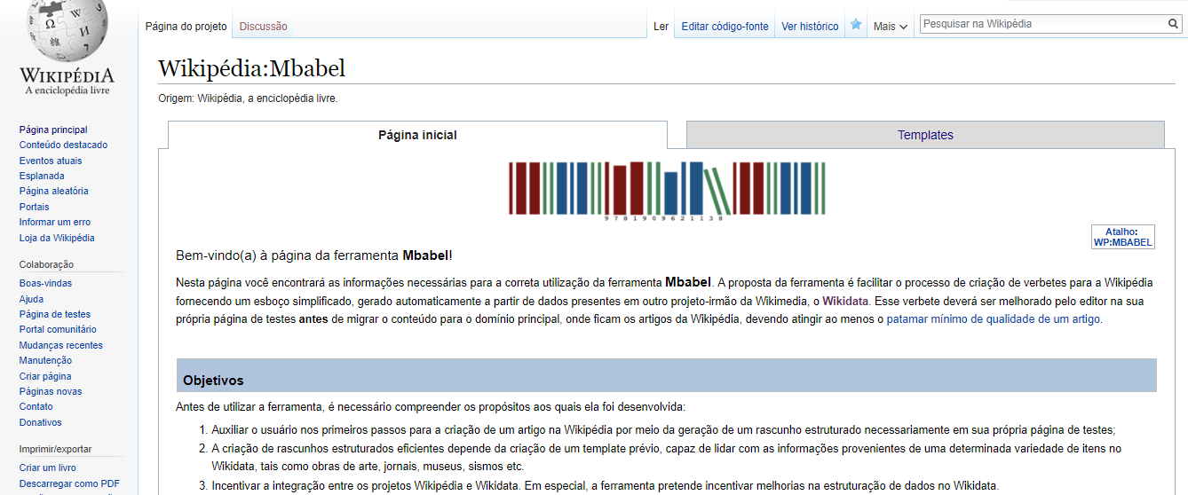Open Conteúdo destacado sidebar link
Viewport: 1188px width, 495px height.
(x=63, y=145)
